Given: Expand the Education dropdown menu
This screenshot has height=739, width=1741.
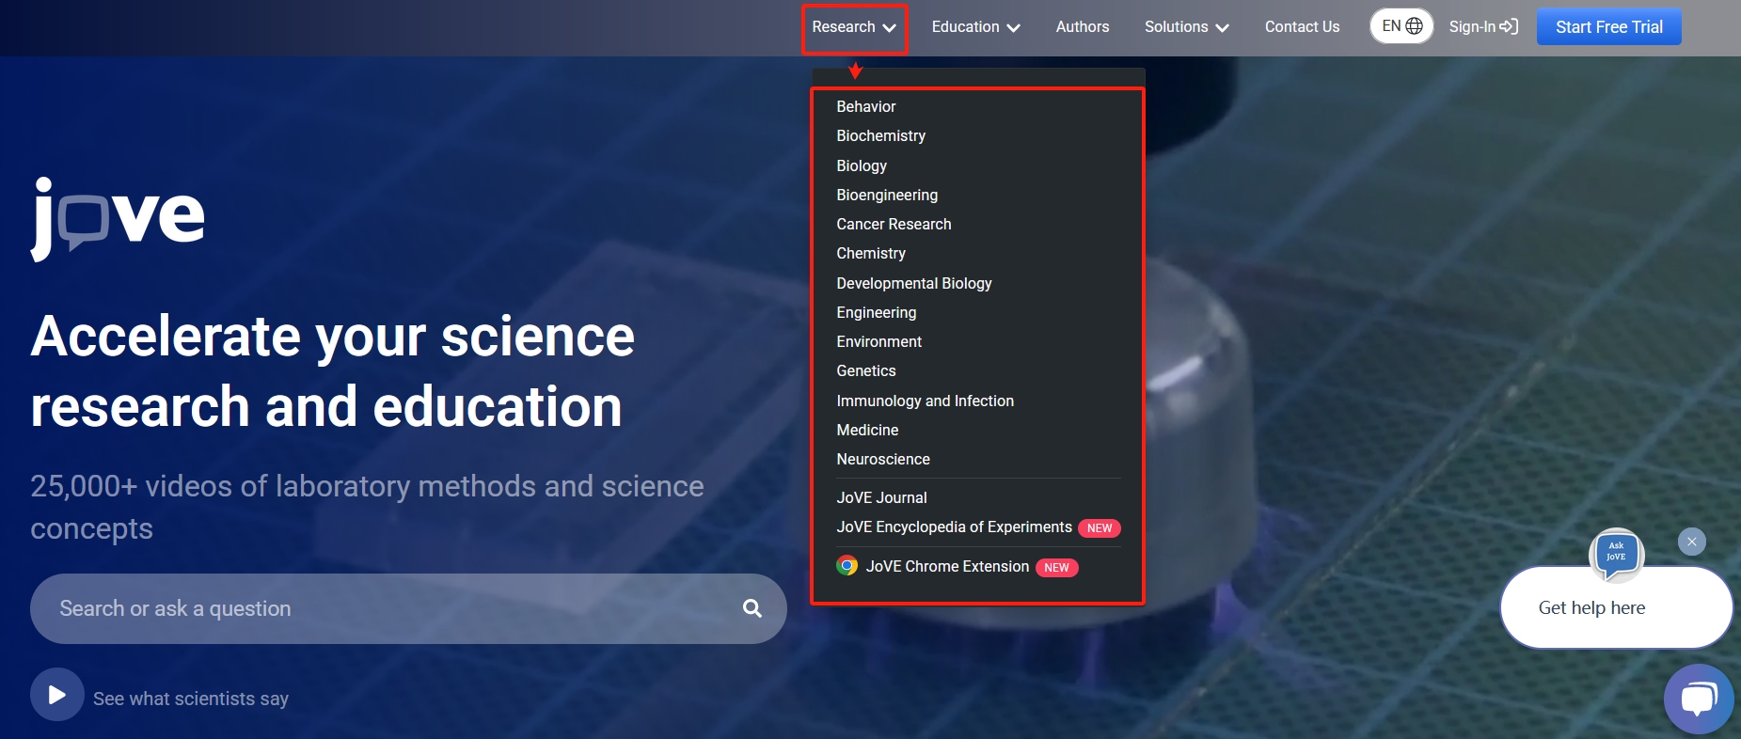Looking at the screenshot, I should 975,27.
